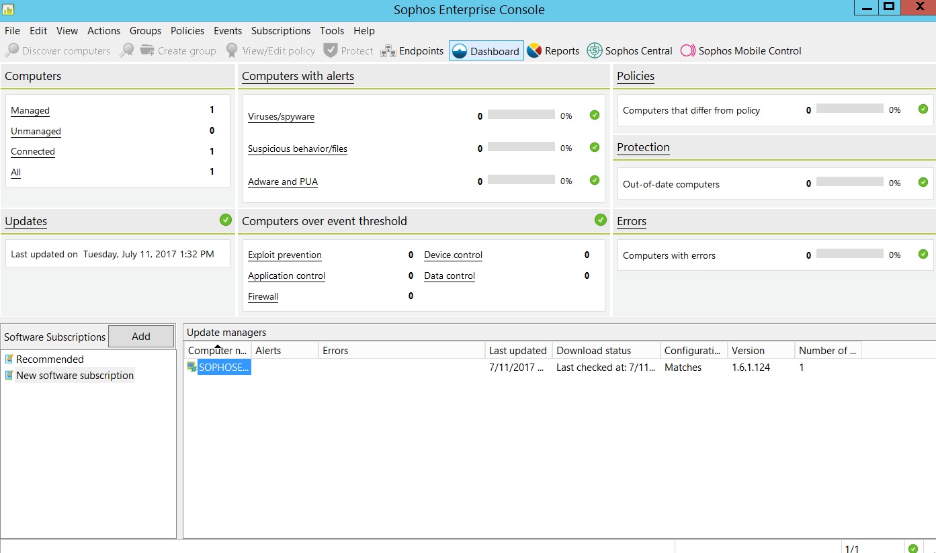Click green check for Computers with errors

point(923,254)
